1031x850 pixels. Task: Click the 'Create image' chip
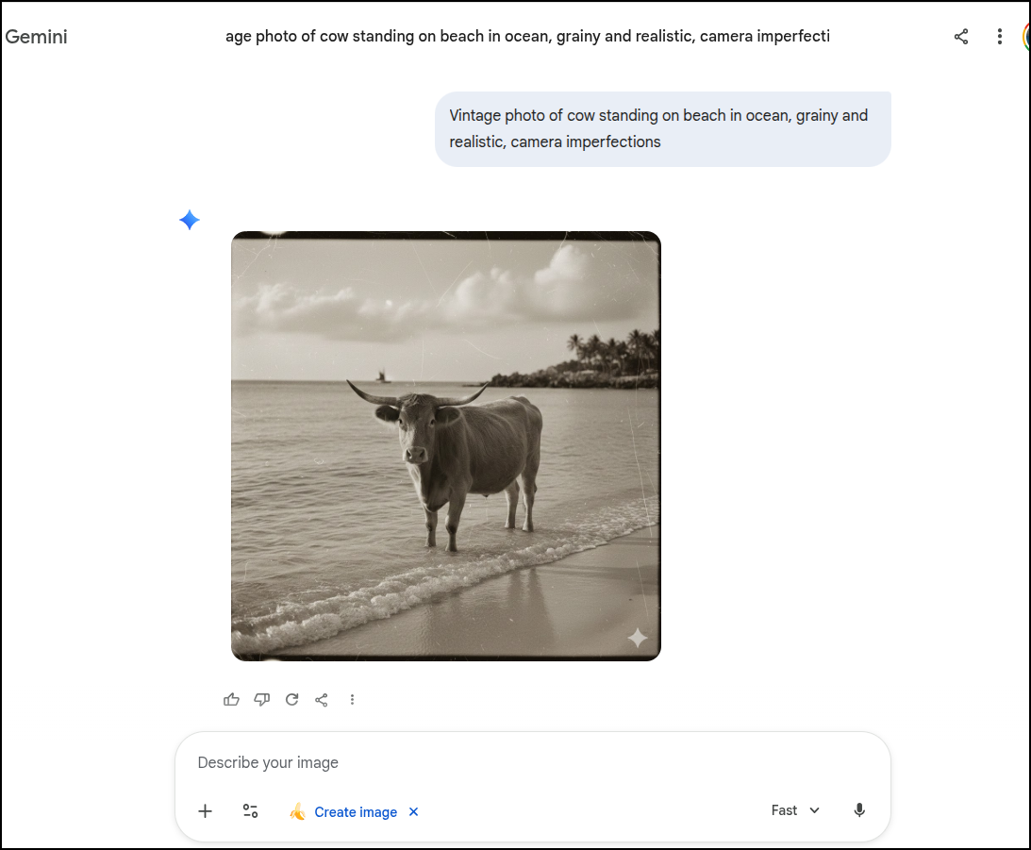(355, 812)
